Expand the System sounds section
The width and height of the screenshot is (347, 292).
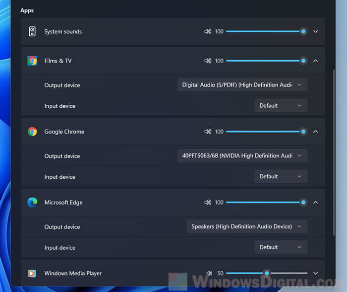[x=316, y=31]
